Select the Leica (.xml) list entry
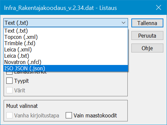The width and height of the screenshot is (167, 125). (x=66, y=49)
